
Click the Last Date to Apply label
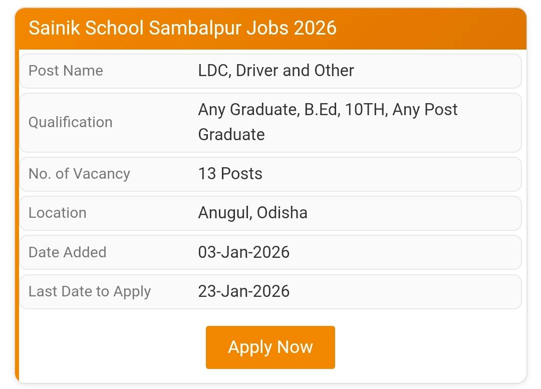(x=90, y=291)
